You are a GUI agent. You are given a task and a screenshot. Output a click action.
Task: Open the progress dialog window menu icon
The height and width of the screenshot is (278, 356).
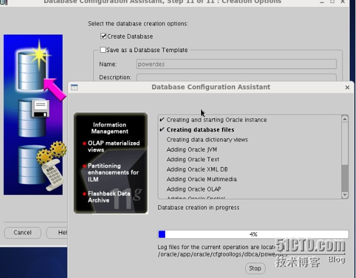click(74, 87)
